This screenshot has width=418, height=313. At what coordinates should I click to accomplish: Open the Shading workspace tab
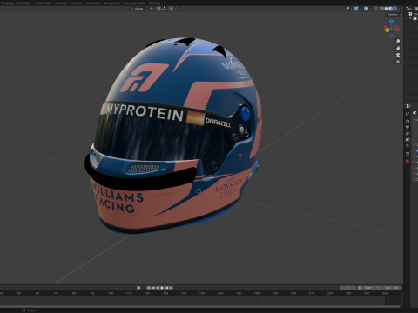pyautogui.click(x=61, y=3)
